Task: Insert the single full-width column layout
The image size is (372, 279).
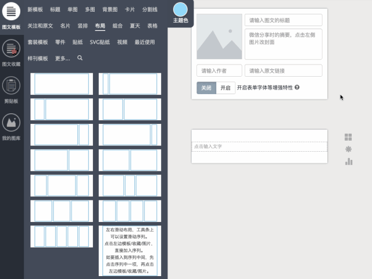Action: 62,84
